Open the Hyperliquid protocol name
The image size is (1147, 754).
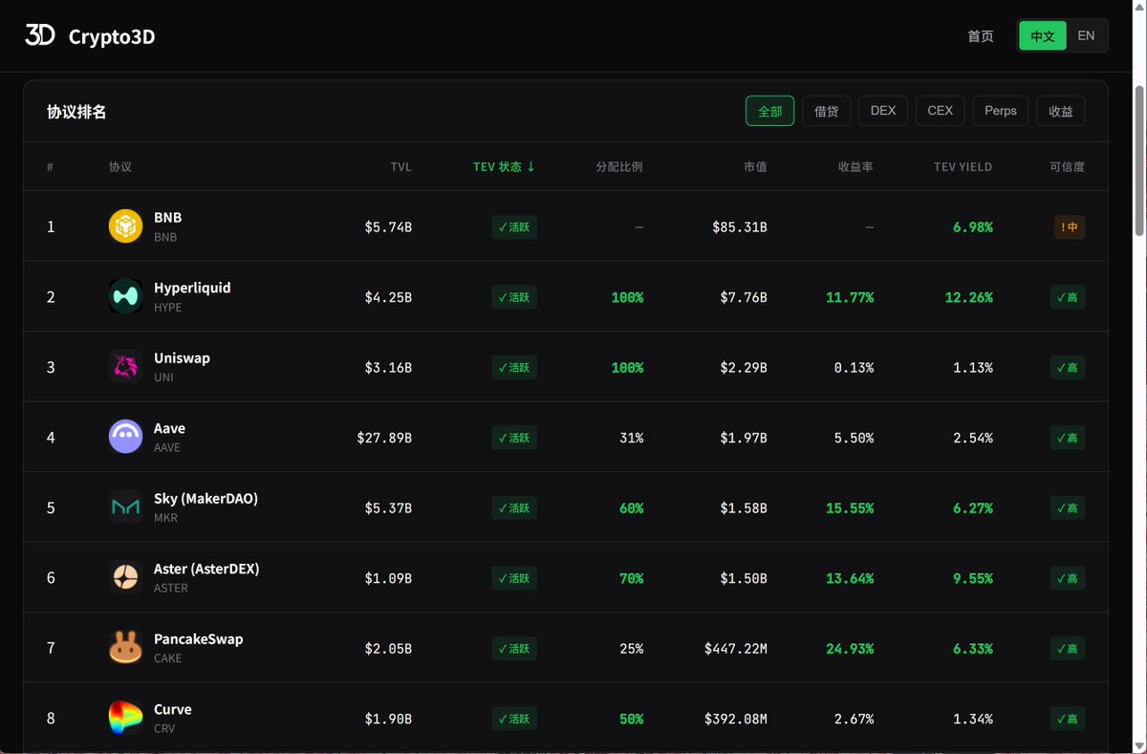[x=192, y=288]
